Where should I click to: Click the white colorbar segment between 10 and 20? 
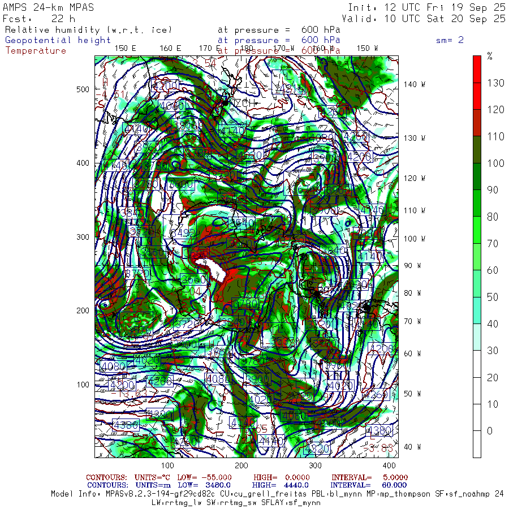click(x=477, y=390)
